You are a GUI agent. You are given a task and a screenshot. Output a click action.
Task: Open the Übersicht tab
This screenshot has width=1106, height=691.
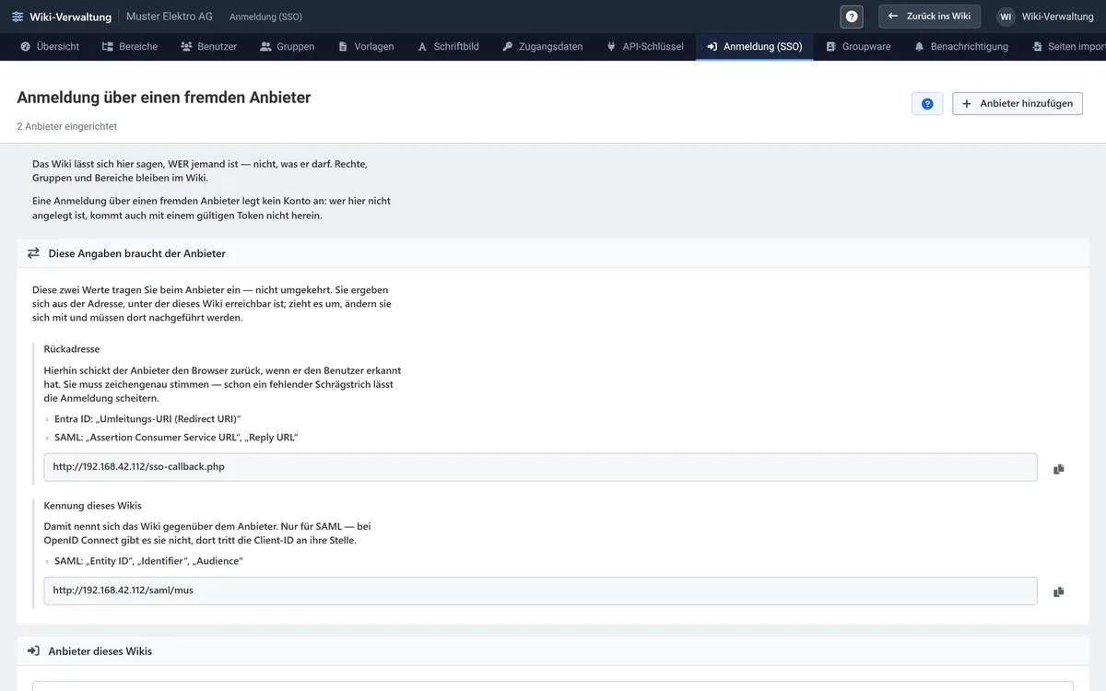coord(50,46)
